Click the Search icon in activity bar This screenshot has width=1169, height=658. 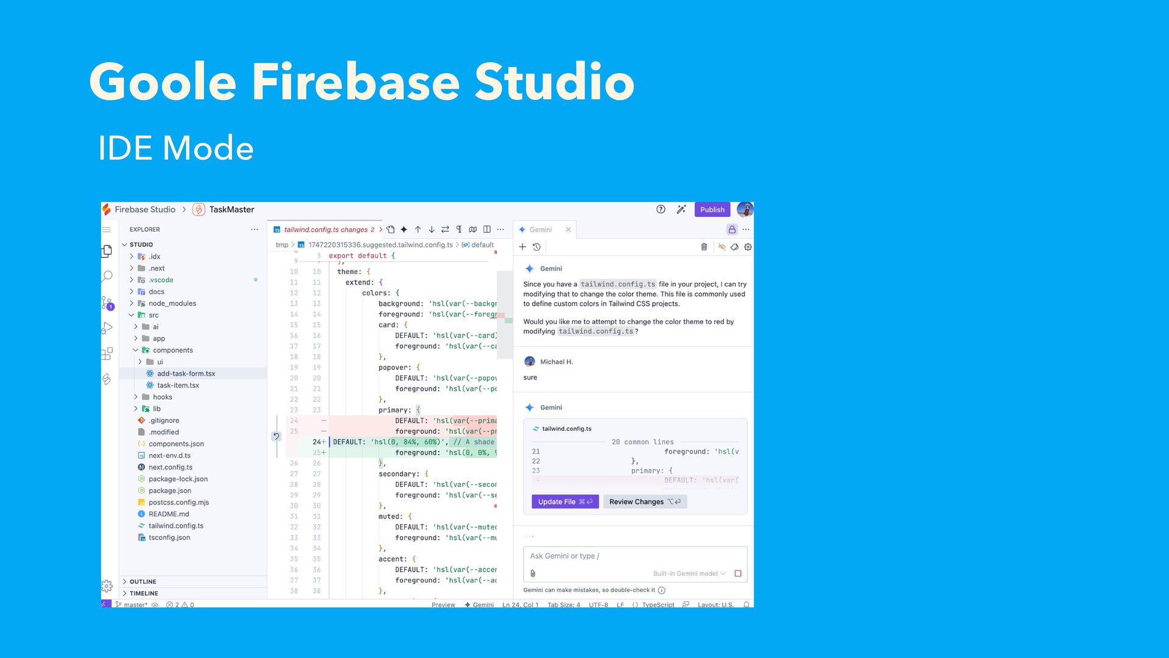pos(107,276)
